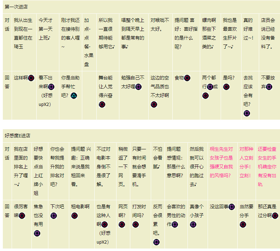Select the square icon under 去找应该会有吧?
The image size is (280, 251).
pos(247,113)
